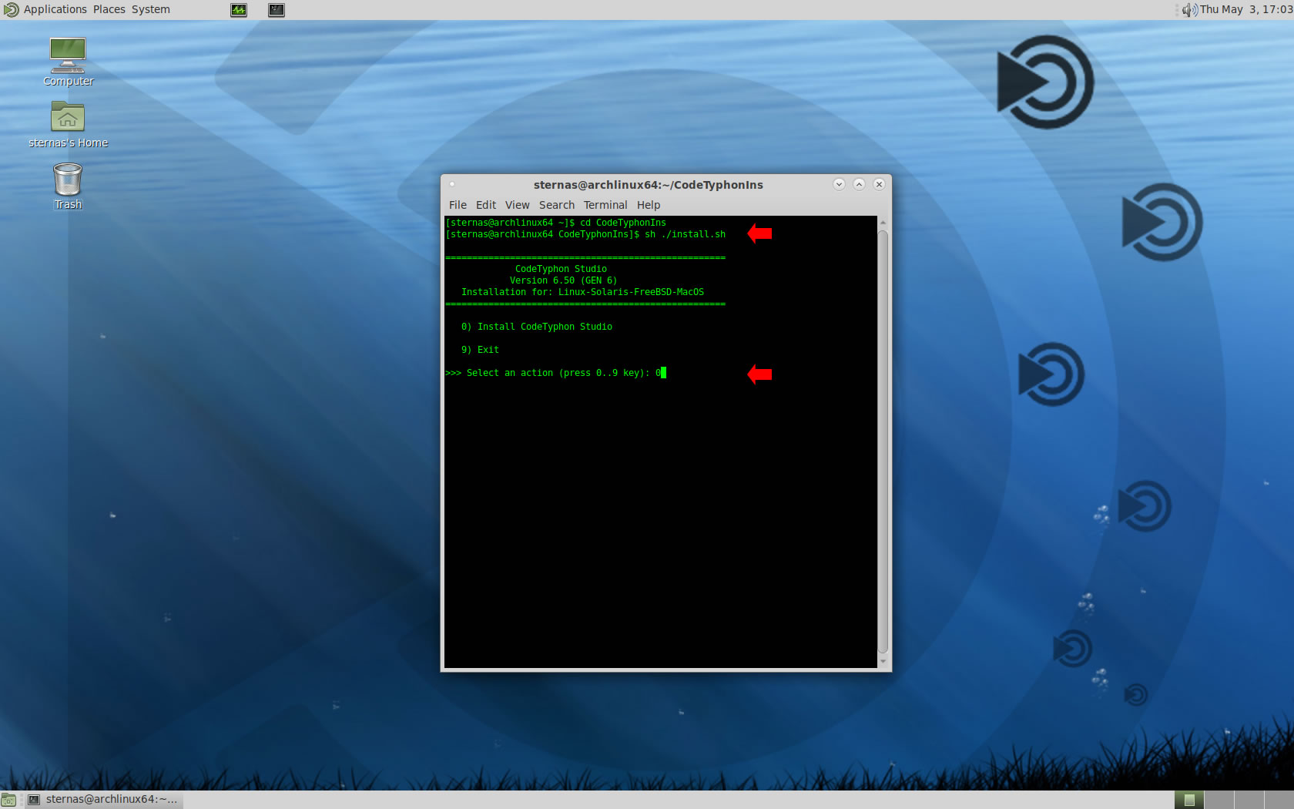Open the System menu

pos(151,9)
